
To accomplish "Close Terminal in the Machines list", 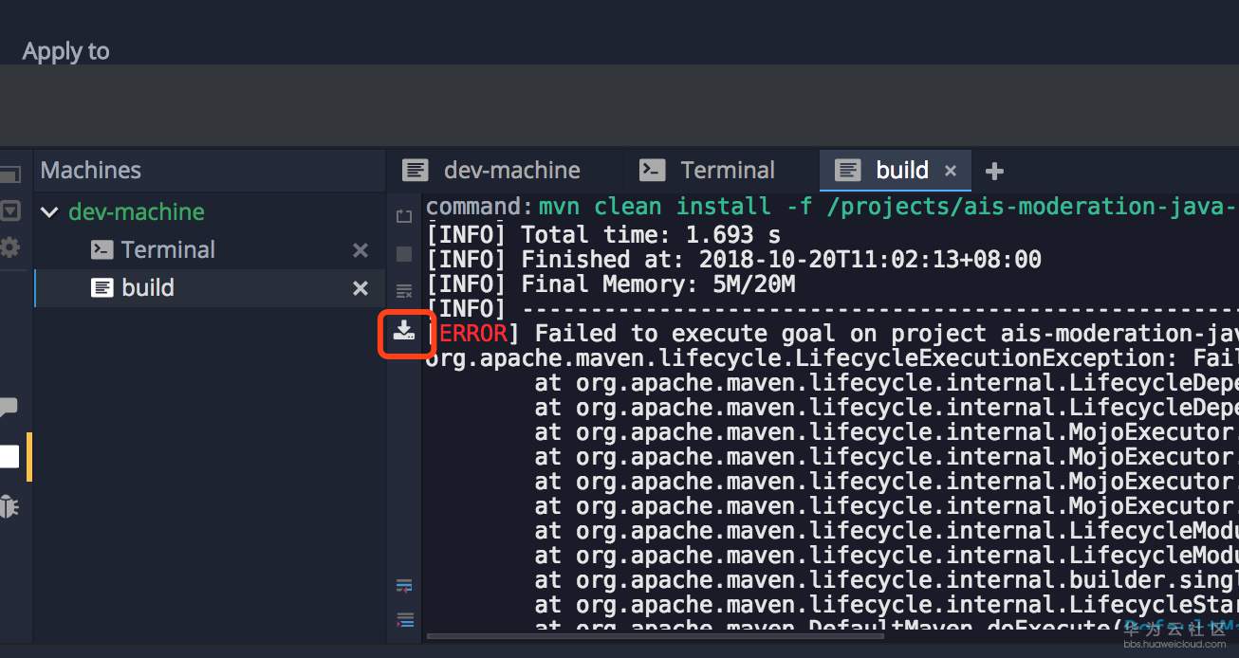I will coord(361,250).
